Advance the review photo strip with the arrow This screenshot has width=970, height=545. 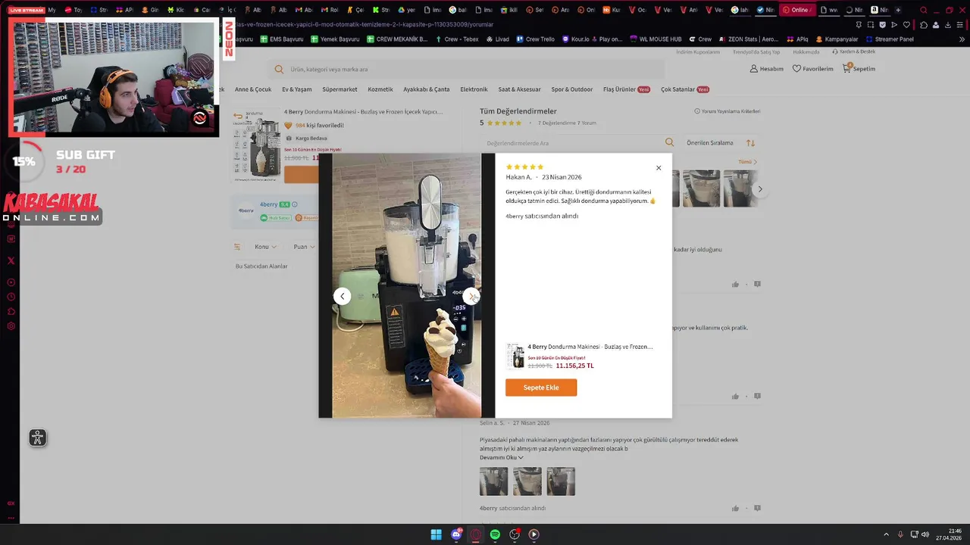[760, 189]
